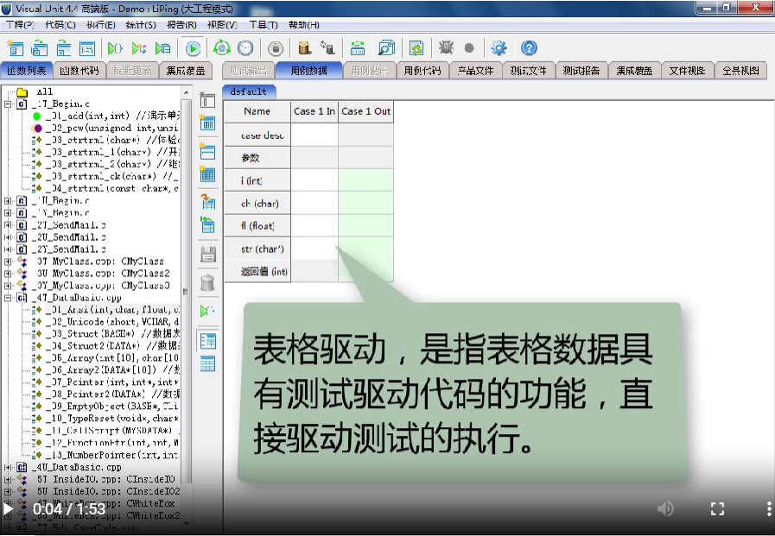Image resolution: width=775 pixels, height=536 pixels.
Task: Click the clock icon in the toolbar
Action: pyautogui.click(x=246, y=48)
